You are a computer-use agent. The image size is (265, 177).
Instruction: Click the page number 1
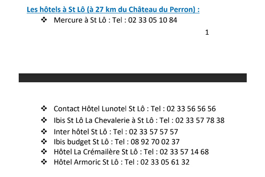click(207, 32)
